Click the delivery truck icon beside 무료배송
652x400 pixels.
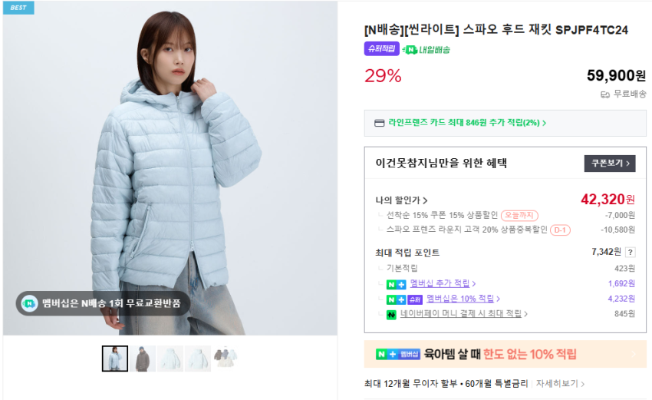(605, 95)
